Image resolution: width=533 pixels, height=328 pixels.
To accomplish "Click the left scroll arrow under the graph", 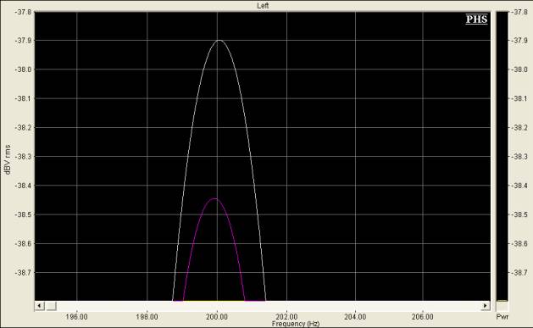I will coord(40,306).
